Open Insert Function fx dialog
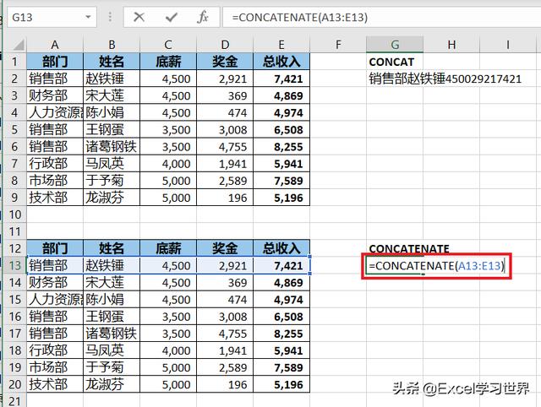The height and width of the screenshot is (407, 541). click(x=203, y=17)
